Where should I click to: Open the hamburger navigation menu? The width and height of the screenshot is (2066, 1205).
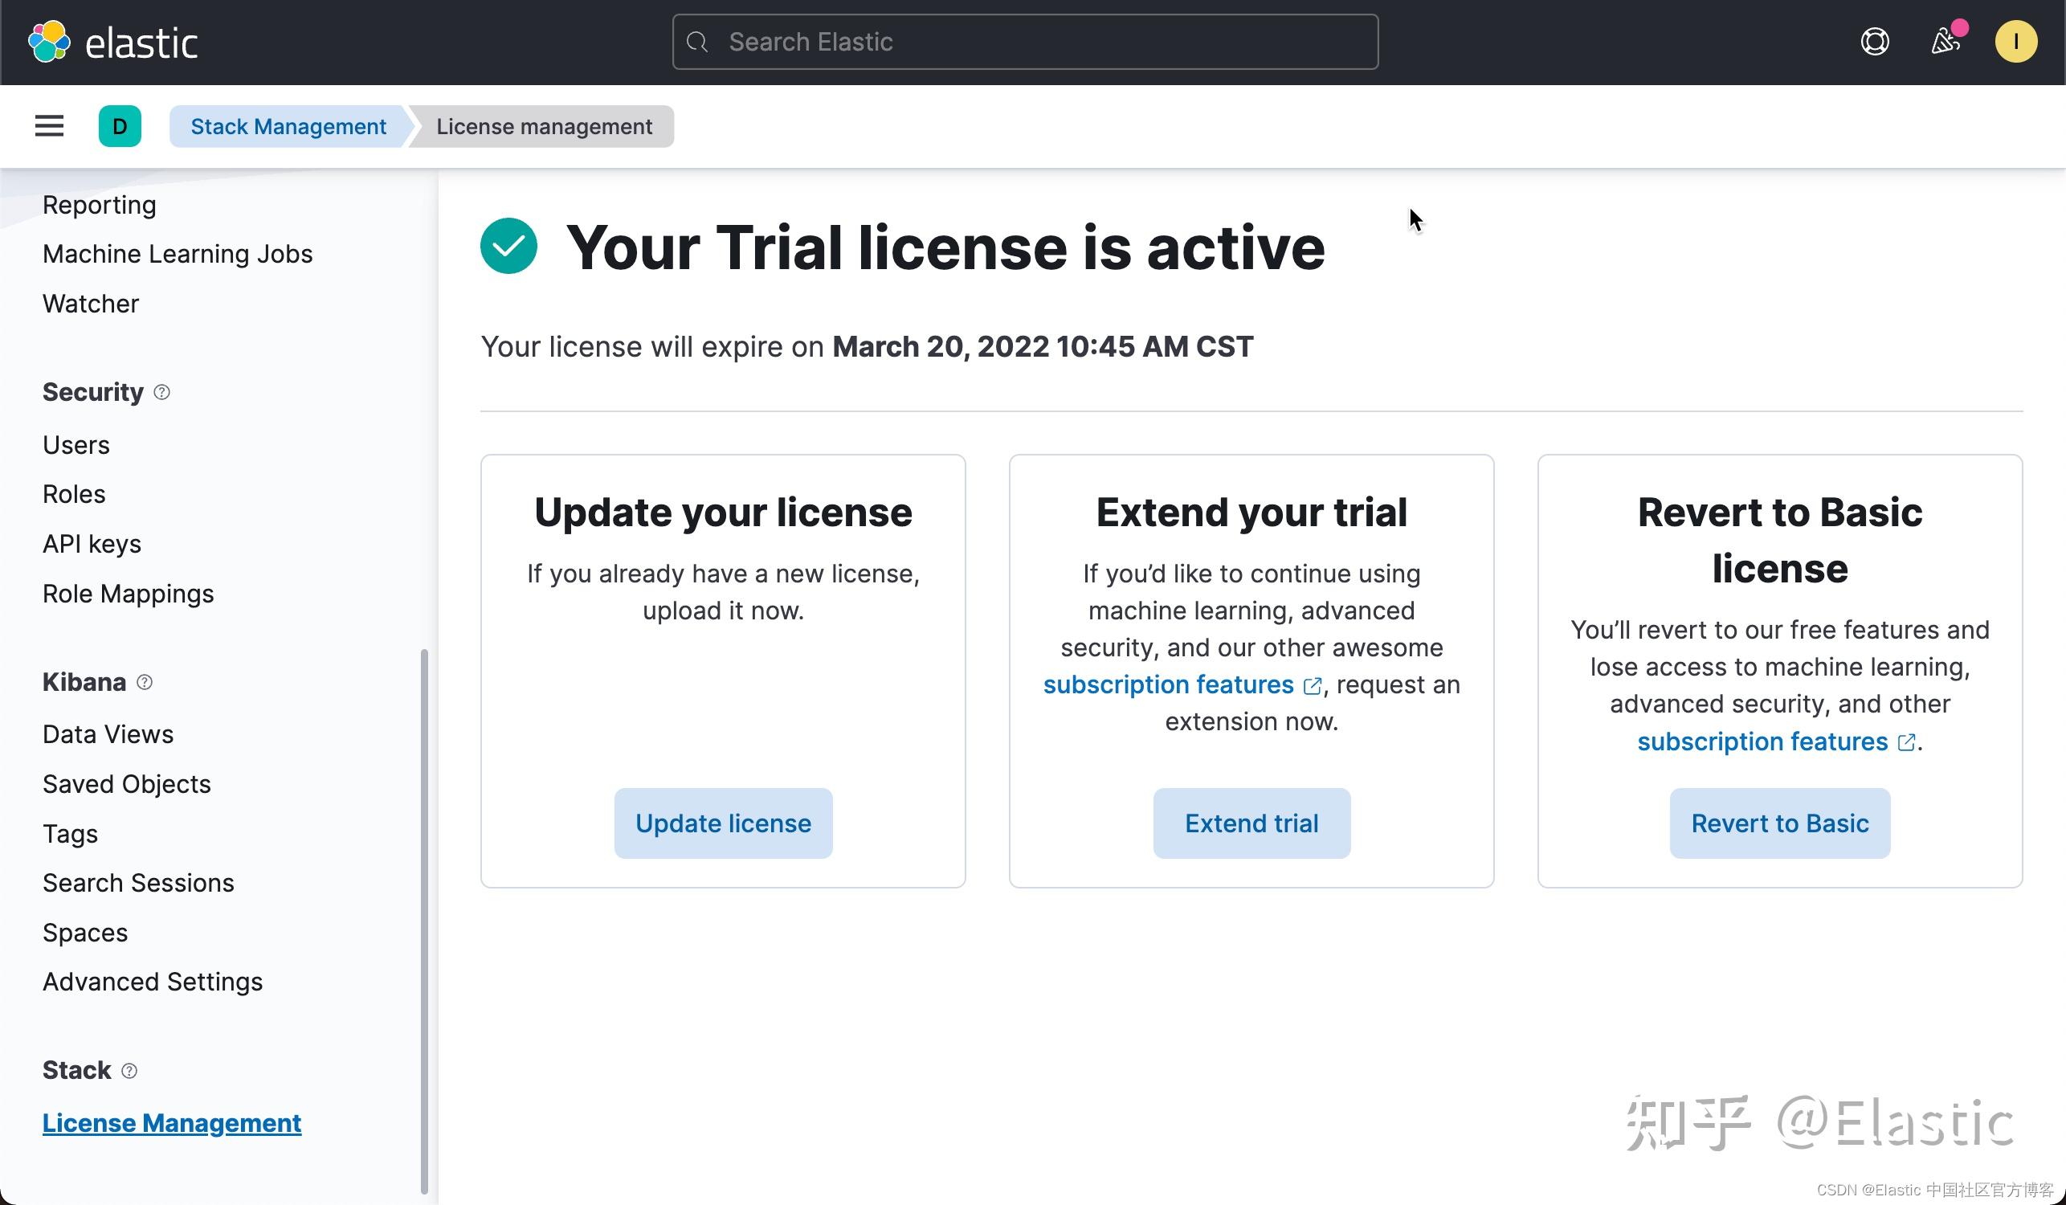click(49, 126)
